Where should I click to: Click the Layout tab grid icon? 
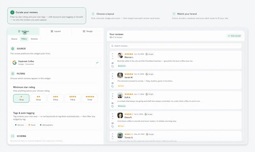52,31
